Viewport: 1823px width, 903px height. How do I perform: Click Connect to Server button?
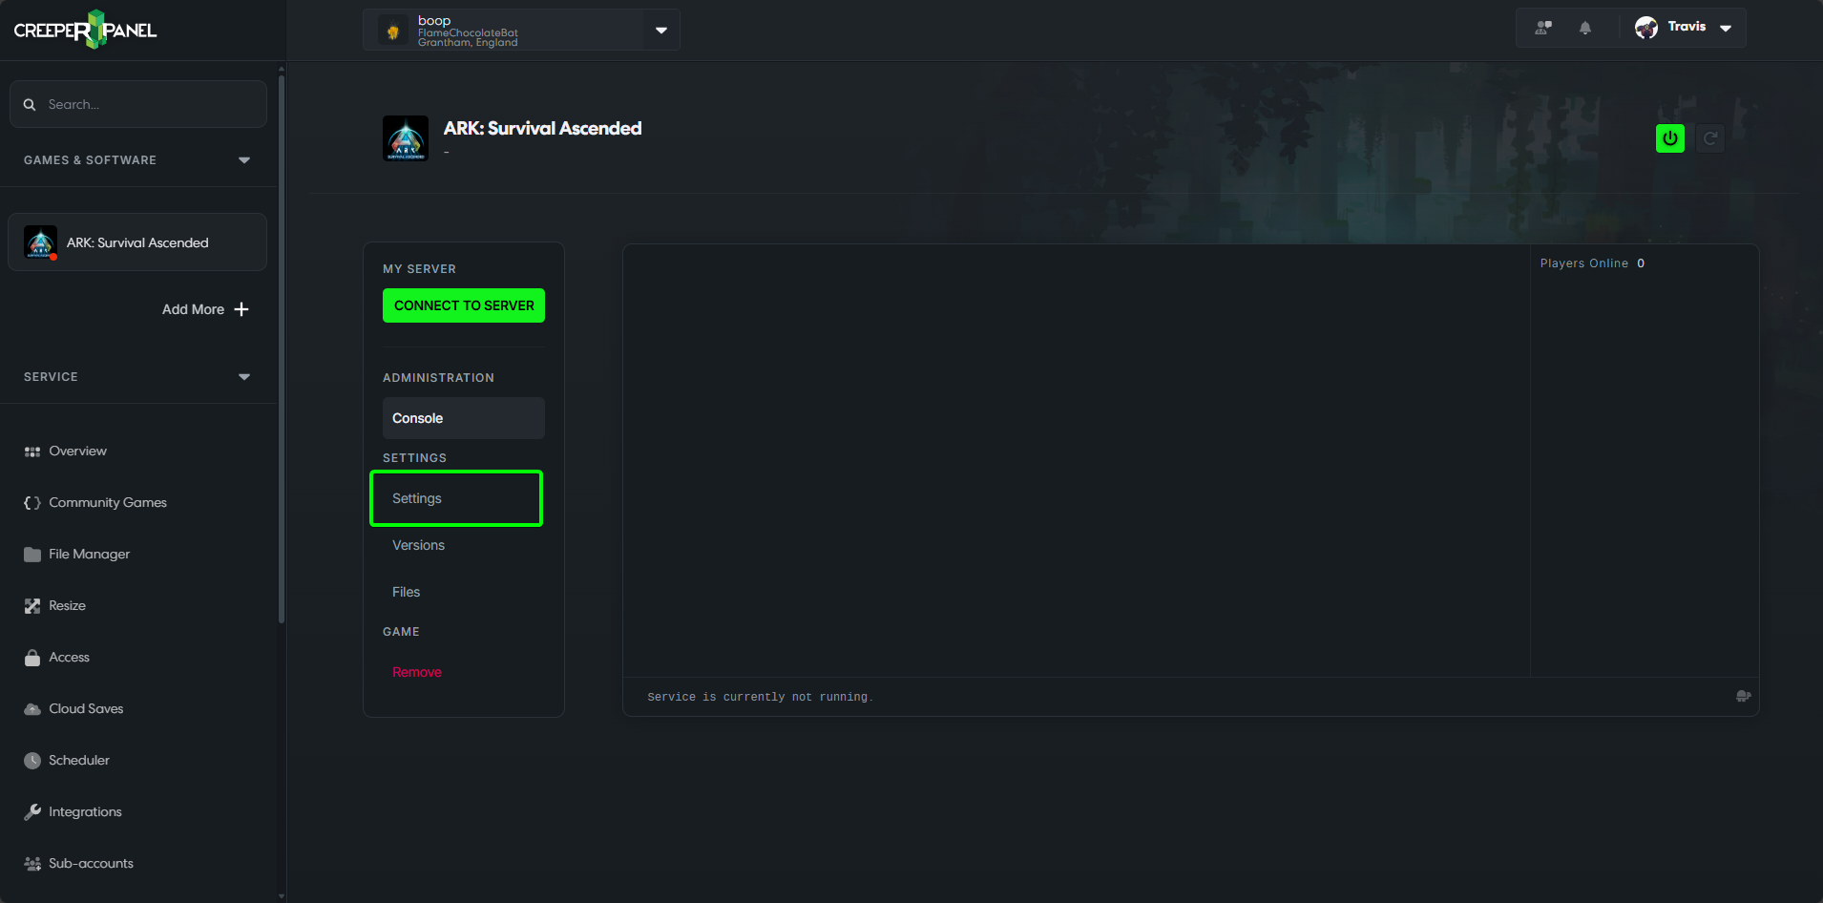[464, 305]
